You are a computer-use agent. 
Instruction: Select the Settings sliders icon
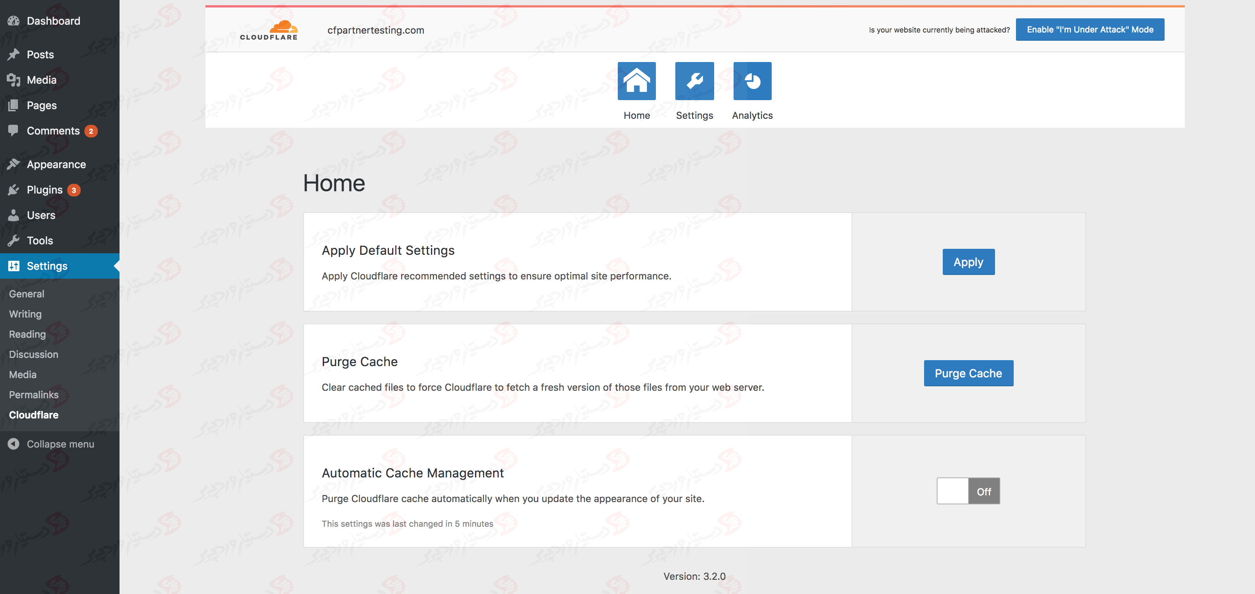click(x=13, y=266)
